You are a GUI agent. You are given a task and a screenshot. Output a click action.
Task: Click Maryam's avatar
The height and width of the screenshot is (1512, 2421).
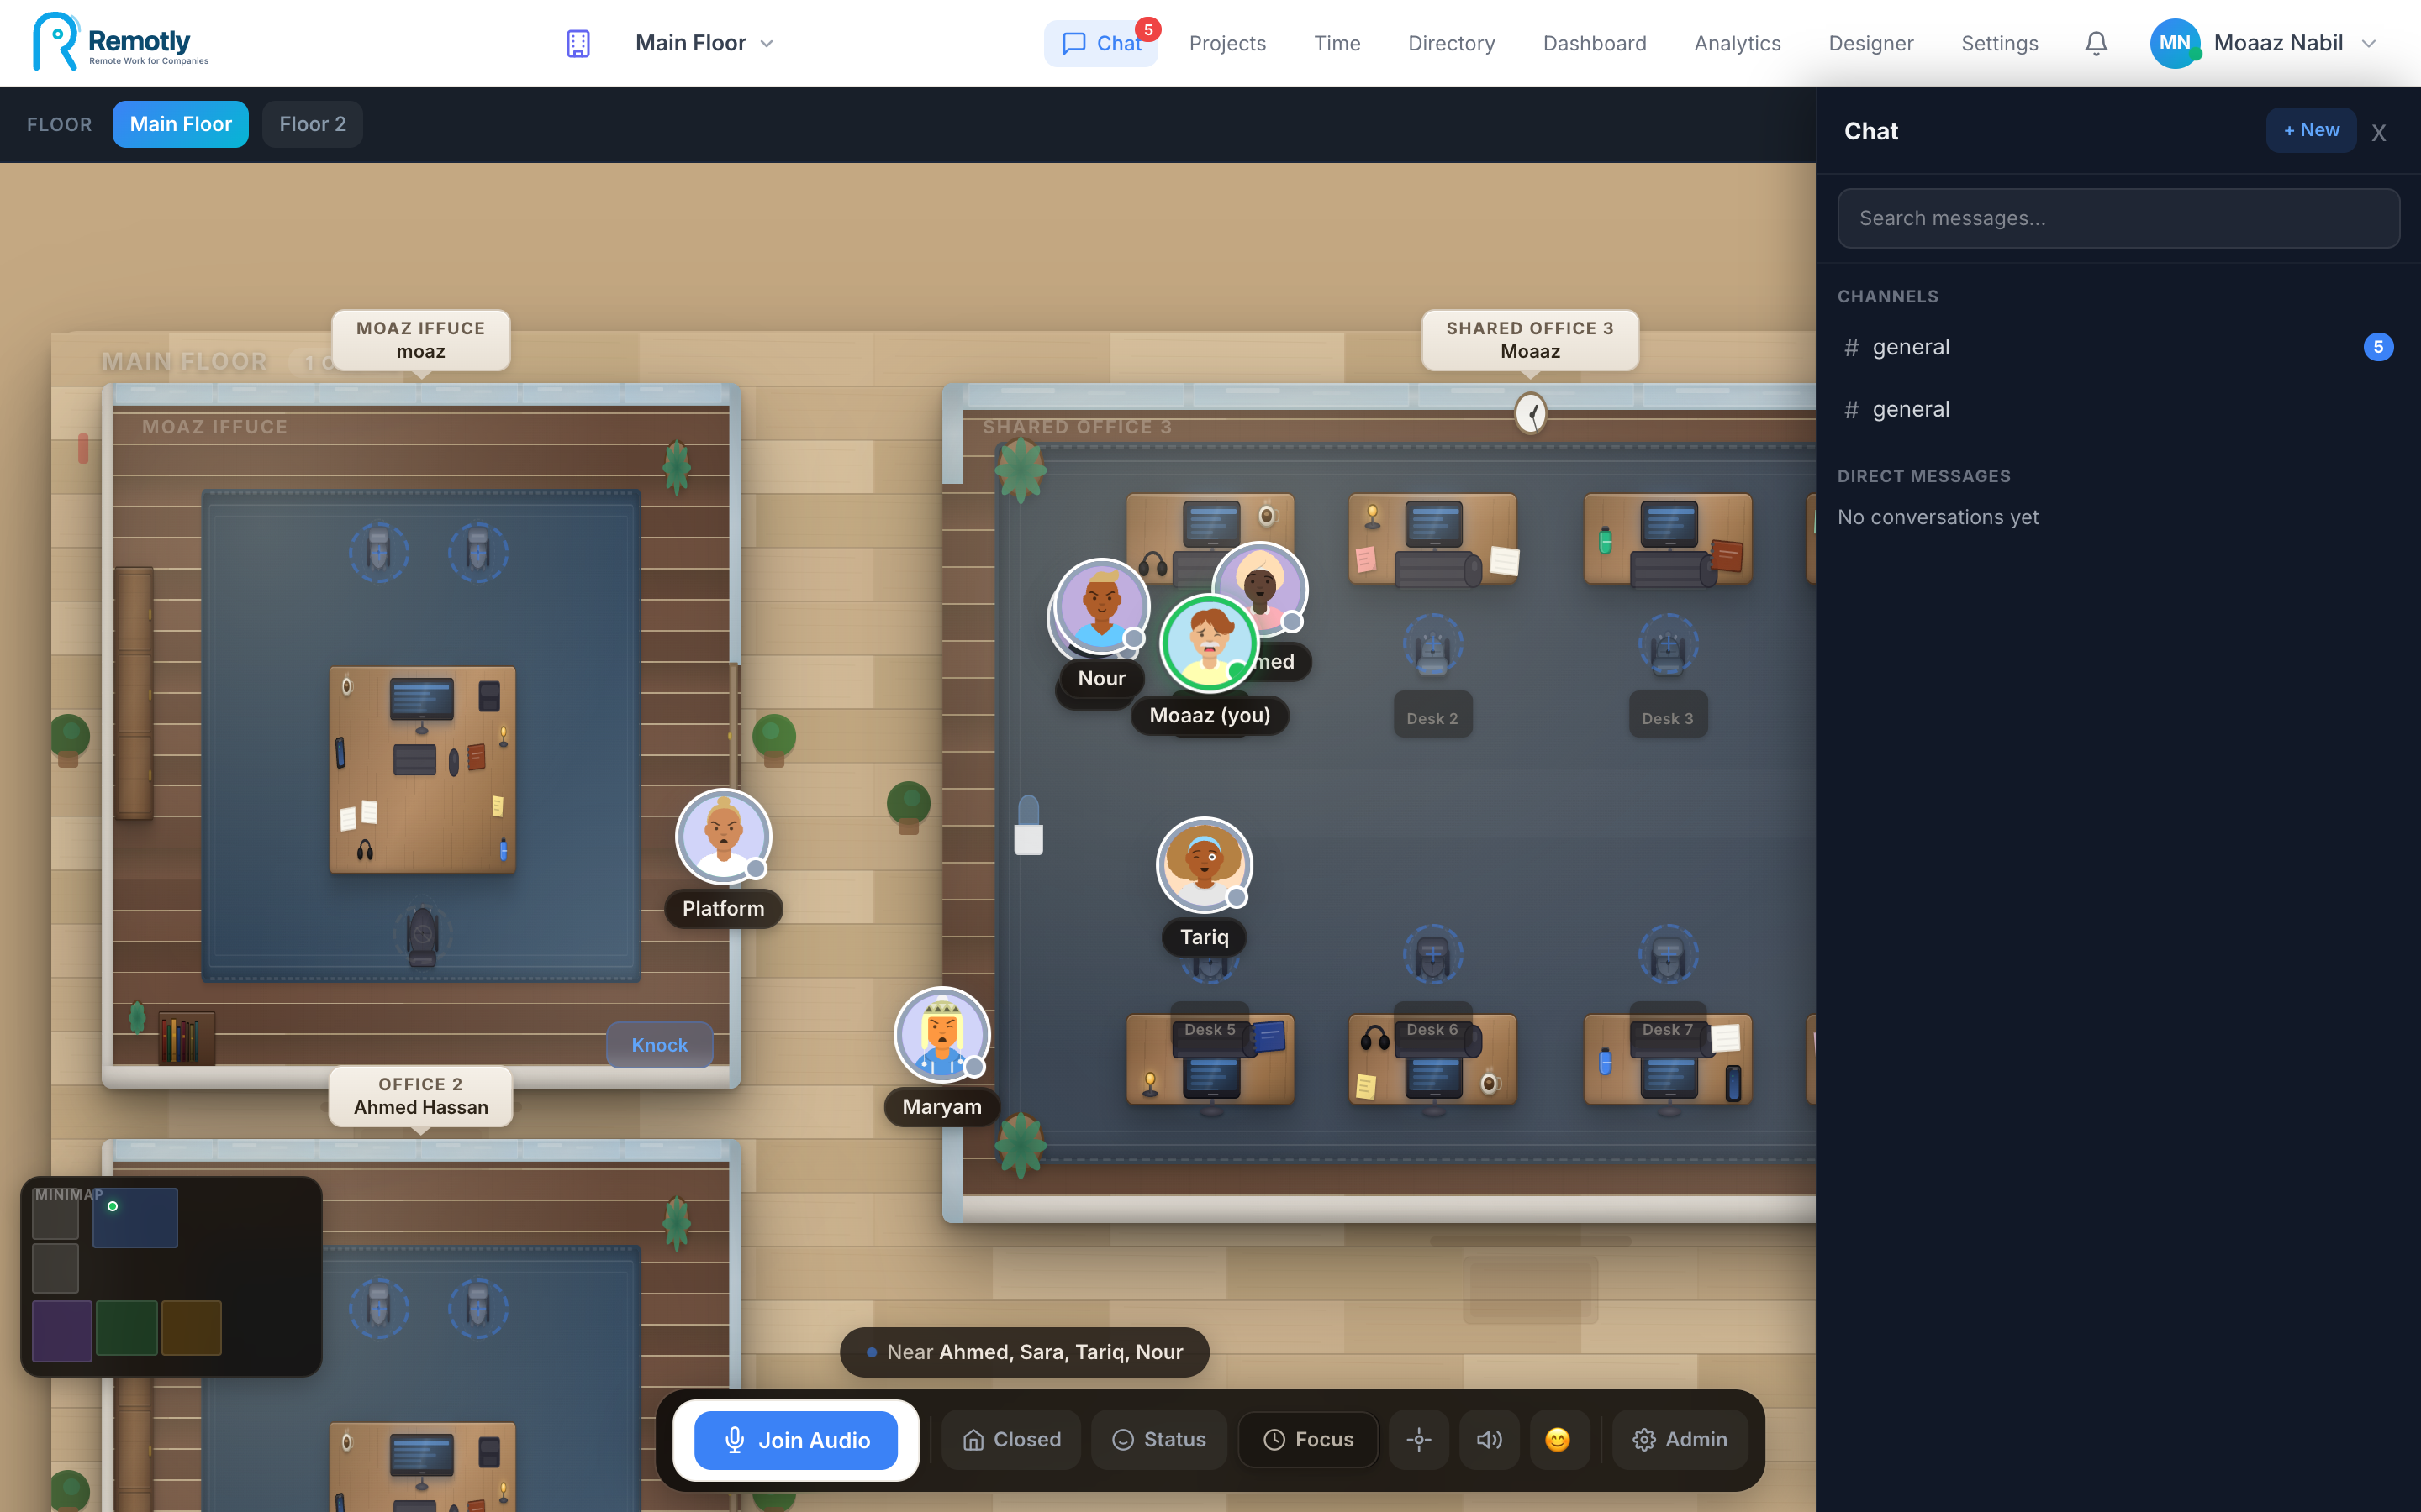coord(941,1035)
